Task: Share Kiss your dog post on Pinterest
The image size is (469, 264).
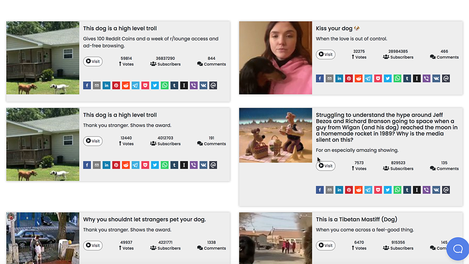Action: pos(349,78)
